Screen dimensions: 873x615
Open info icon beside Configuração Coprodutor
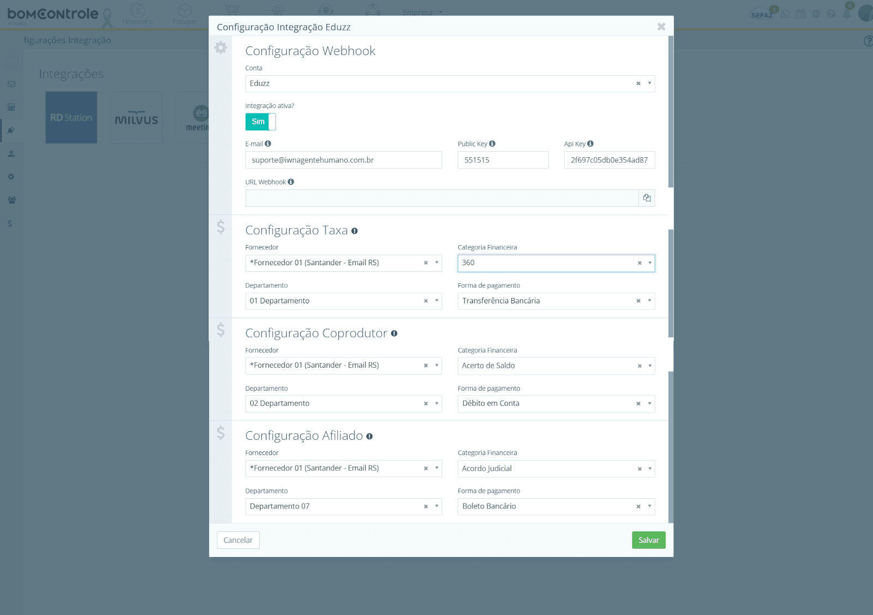point(394,333)
